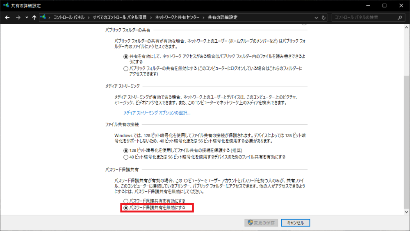Click the window title bar network icon
This screenshot has width=410, height=231.
coord(5,6)
